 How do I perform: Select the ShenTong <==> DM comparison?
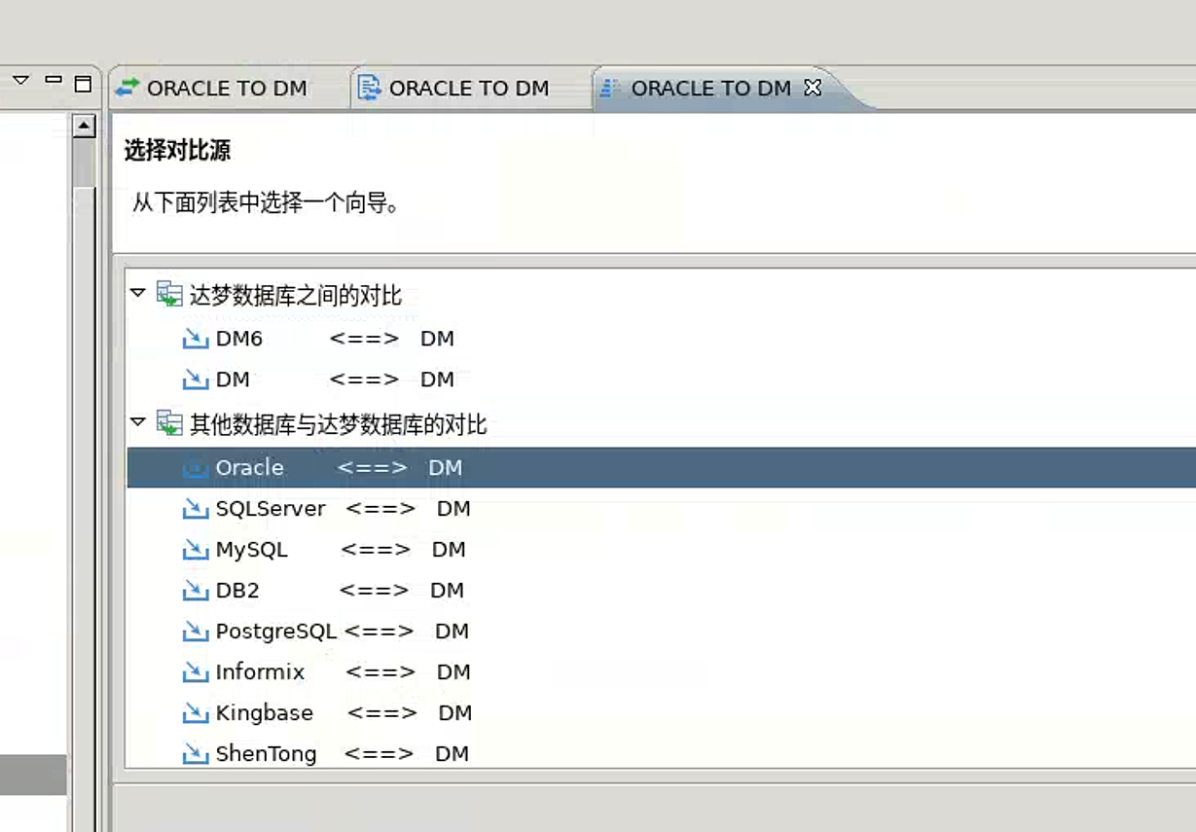[x=343, y=754]
